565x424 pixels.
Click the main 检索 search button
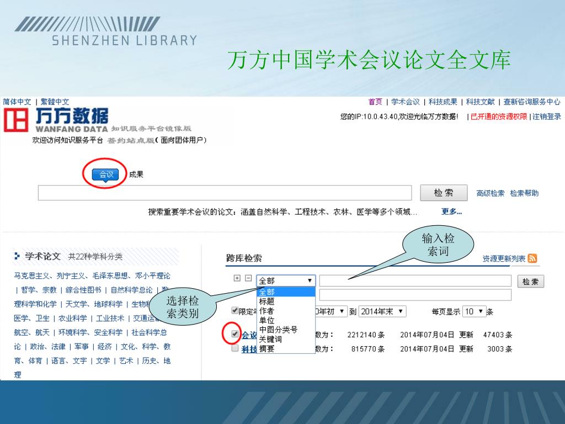point(444,193)
